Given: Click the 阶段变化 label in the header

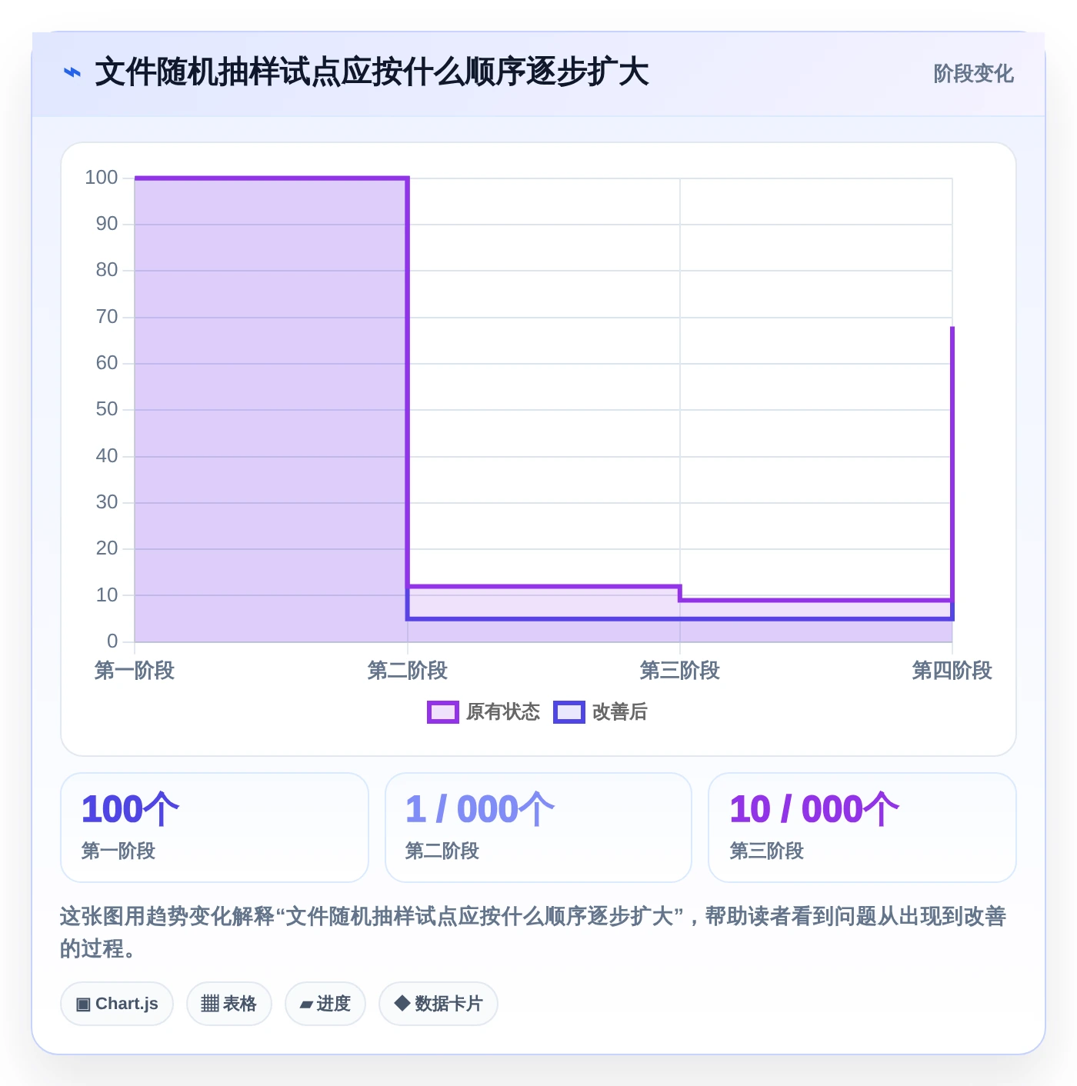Looking at the screenshot, I should click(x=973, y=74).
